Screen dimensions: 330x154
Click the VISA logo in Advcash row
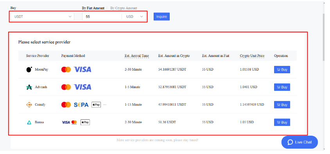pos(82,87)
